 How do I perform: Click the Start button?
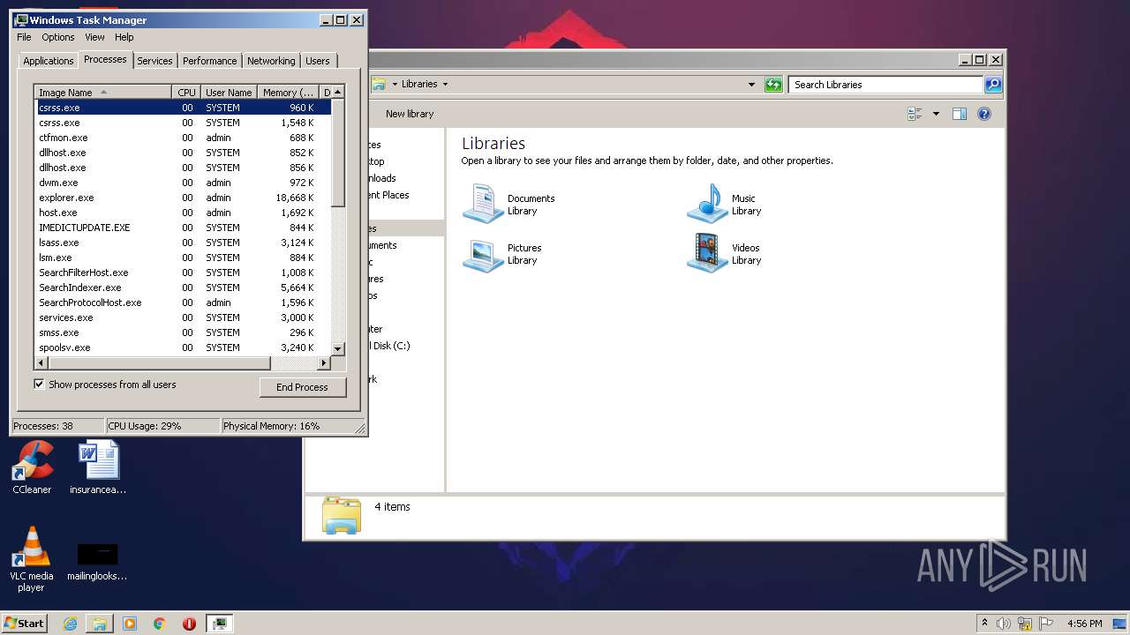point(24,624)
